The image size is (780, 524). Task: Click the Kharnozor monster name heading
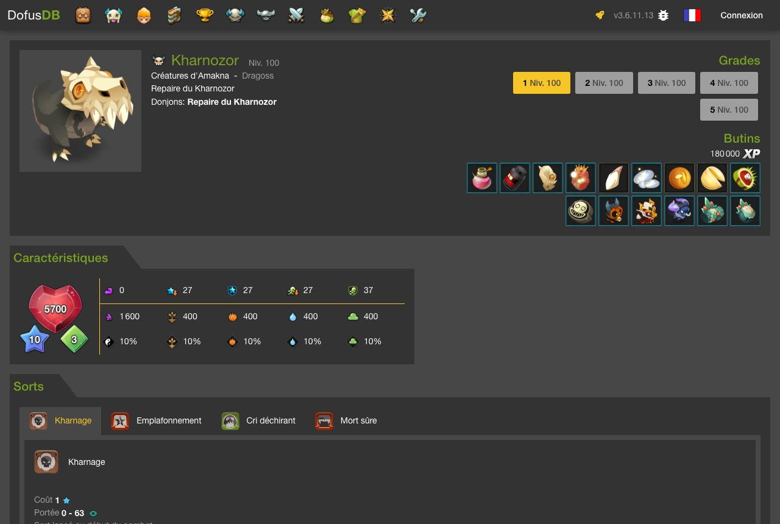click(x=205, y=60)
